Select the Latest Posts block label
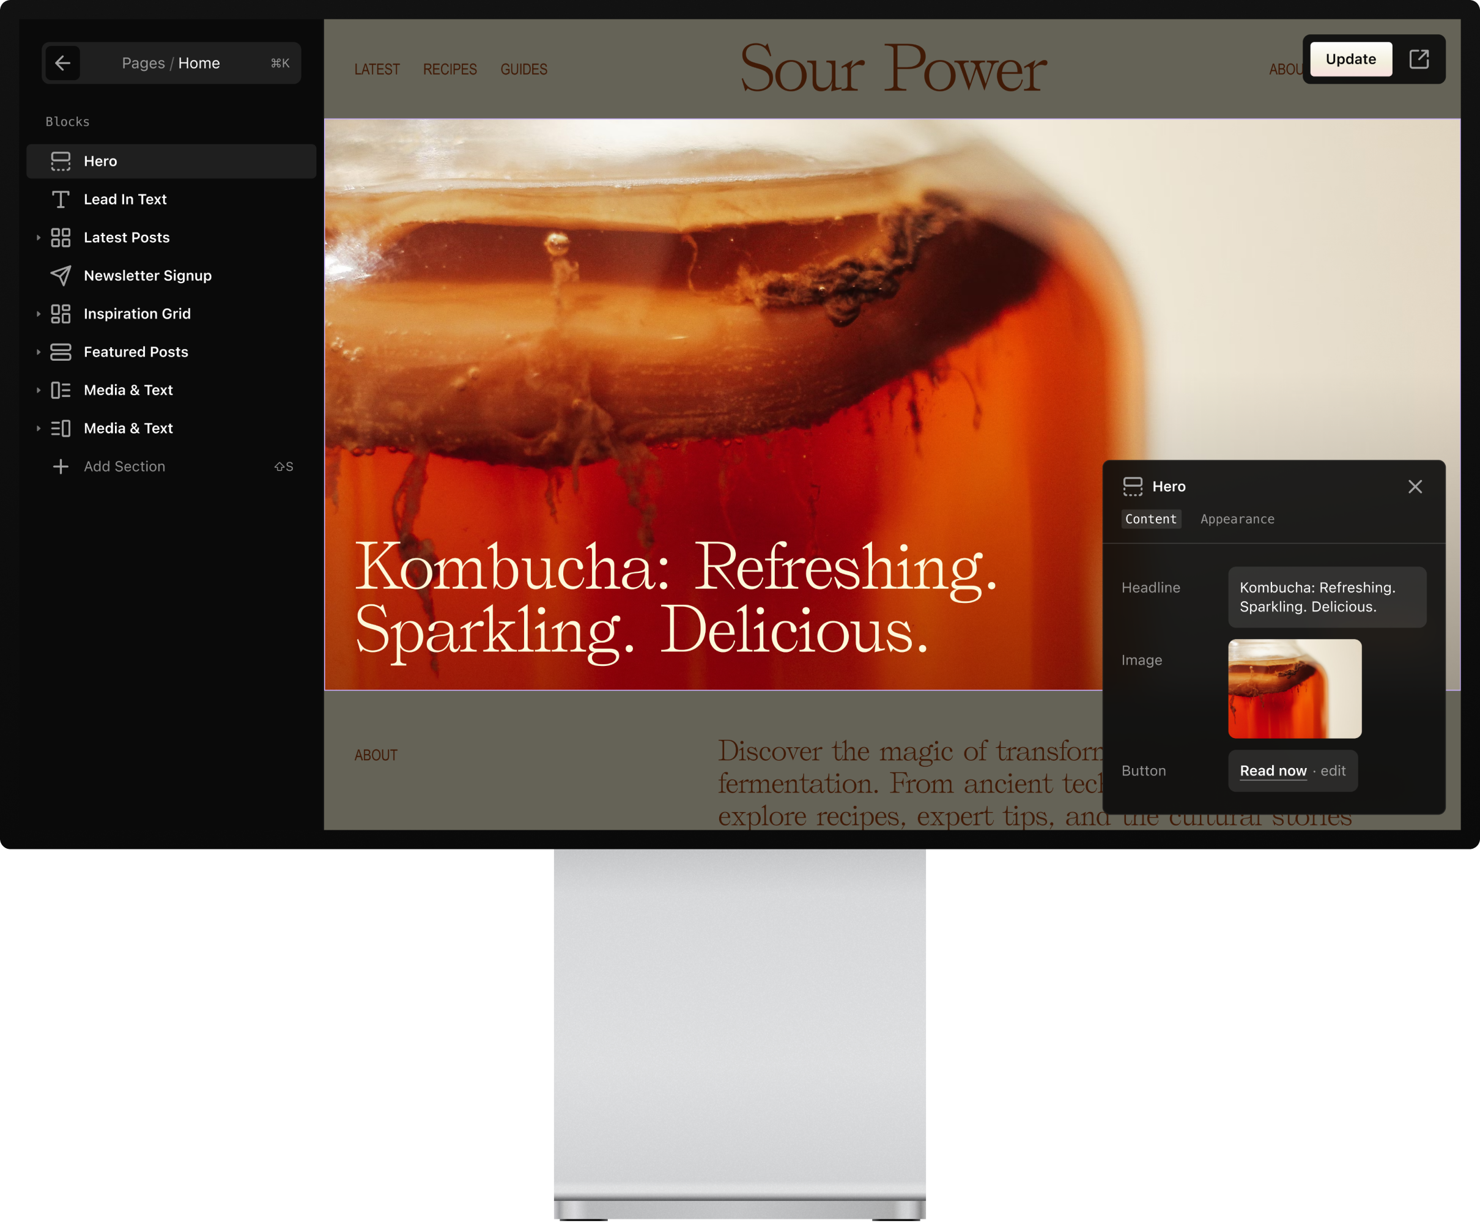 tap(127, 237)
